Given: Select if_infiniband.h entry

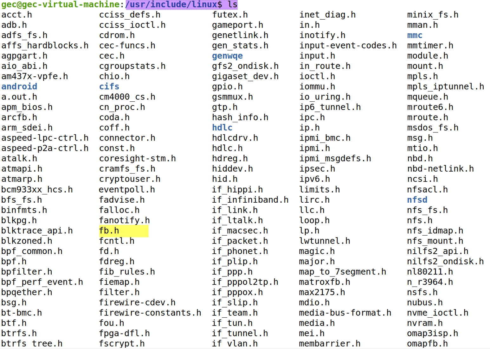Looking at the screenshot, I should click(250, 200).
